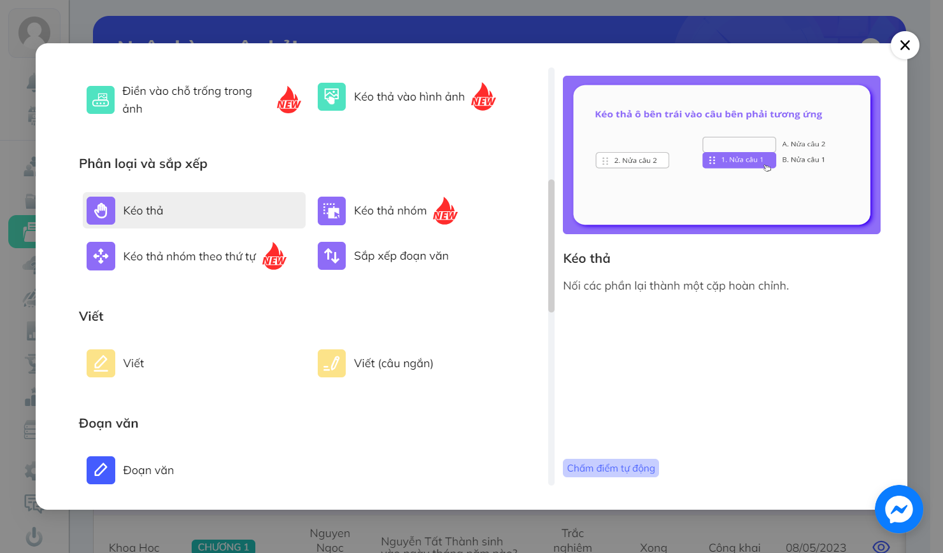Image resolution: width=943 pixels, height=553 pixels.
Task: Click the four-arrow Kéo thả nhóm theo thứ tự icon
Action: coord(101,256)
